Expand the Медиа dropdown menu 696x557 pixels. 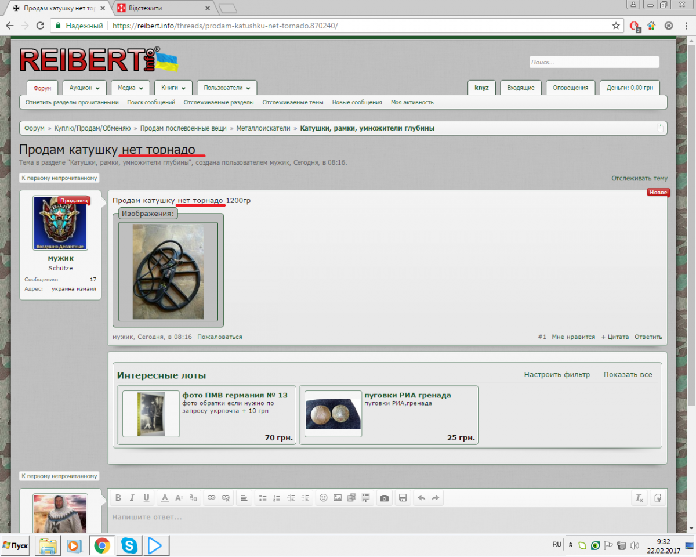[130, 88]
